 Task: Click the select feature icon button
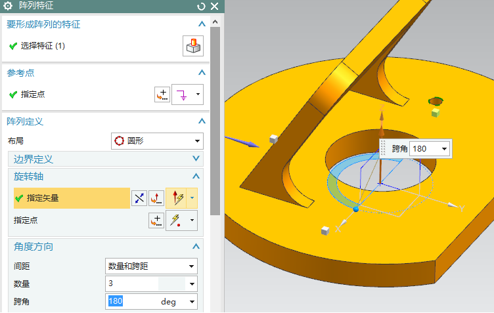pos(192,46)
